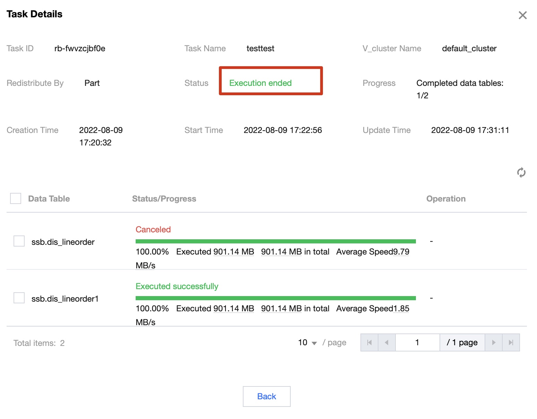Click the Data Table column header
The image size is (537, 419).
49,199
